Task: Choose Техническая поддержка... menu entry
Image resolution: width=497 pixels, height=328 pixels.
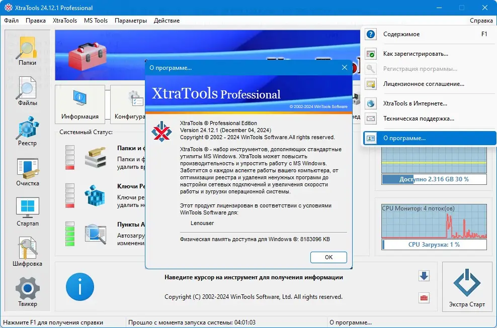Action: (x=430, y=119)
